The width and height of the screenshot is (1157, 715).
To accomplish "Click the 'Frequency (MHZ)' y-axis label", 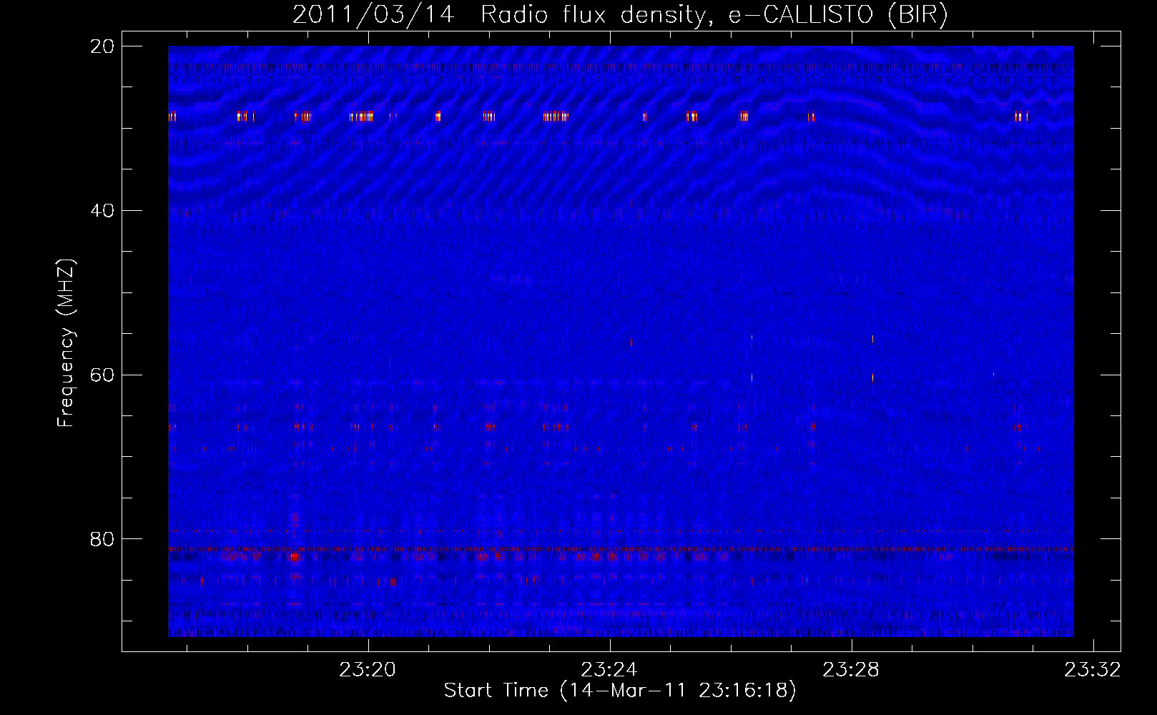I will [66, 343].
